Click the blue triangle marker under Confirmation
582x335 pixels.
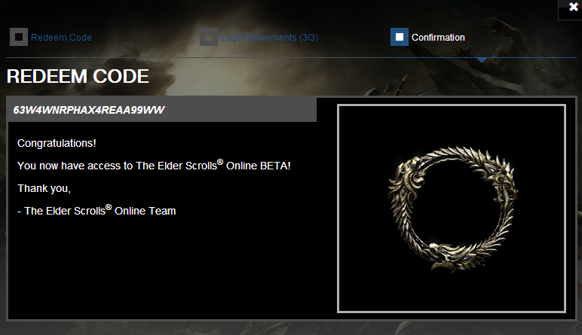482,60
